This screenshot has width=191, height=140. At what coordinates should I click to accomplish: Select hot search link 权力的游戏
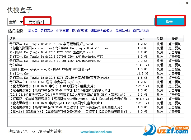click(x=80, y=31)
